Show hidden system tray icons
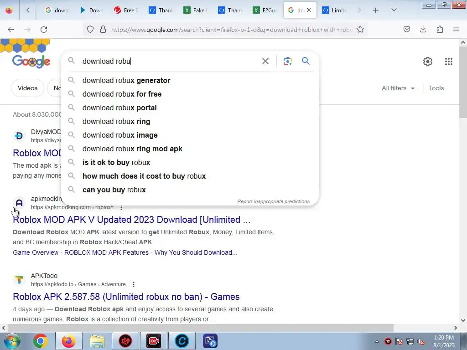Screen dimensions: 467x350 [377, 341]
